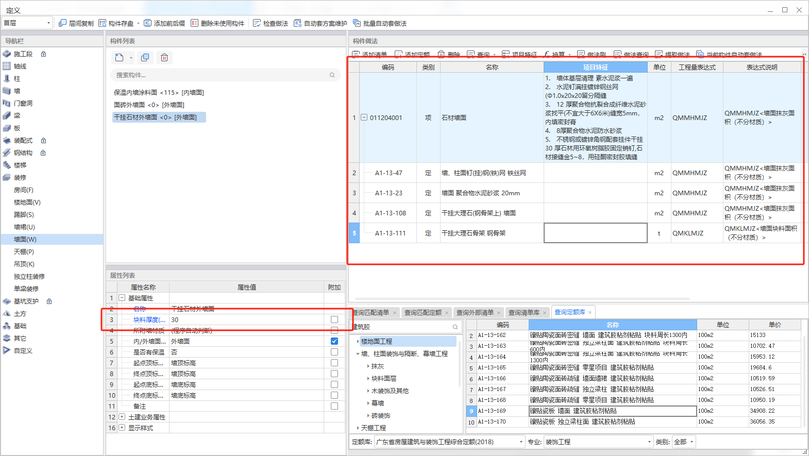This screenshot has height=456, width=809.
Task: Close the 查询定额库 tab
Action: [590, 312]
